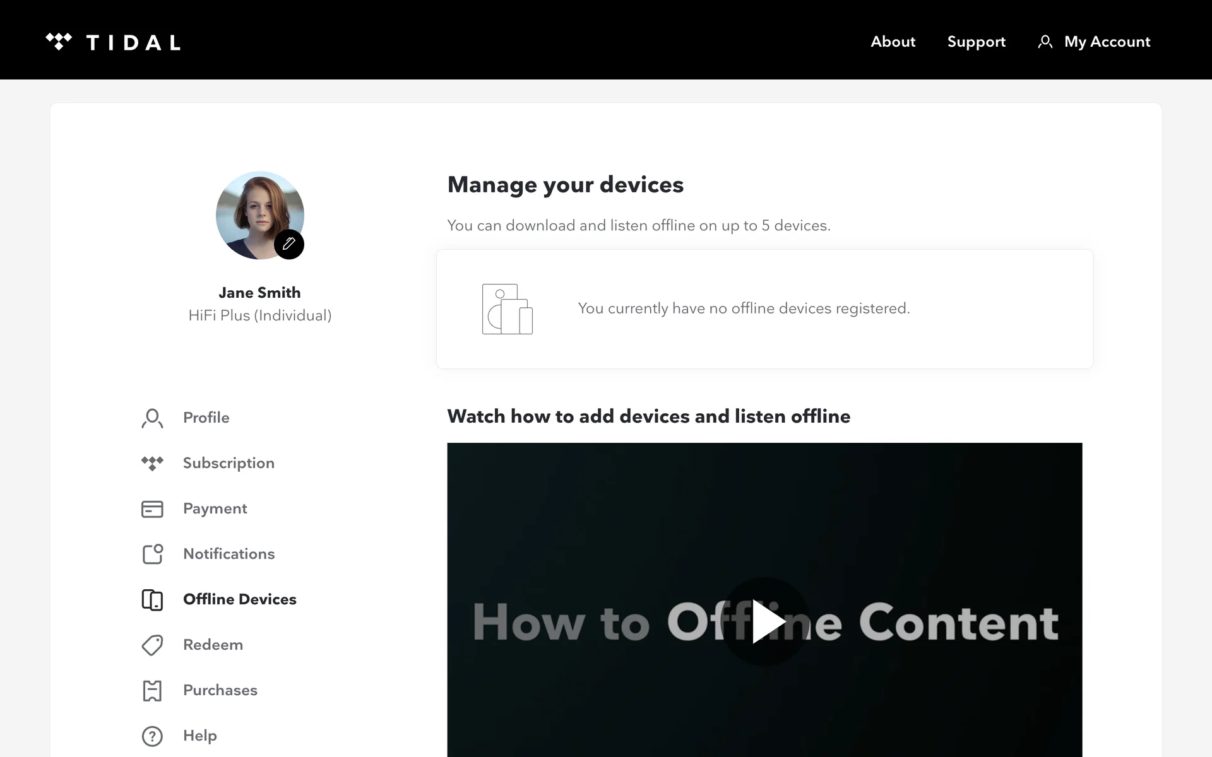Click the Help question mark icon

[152, 736]
